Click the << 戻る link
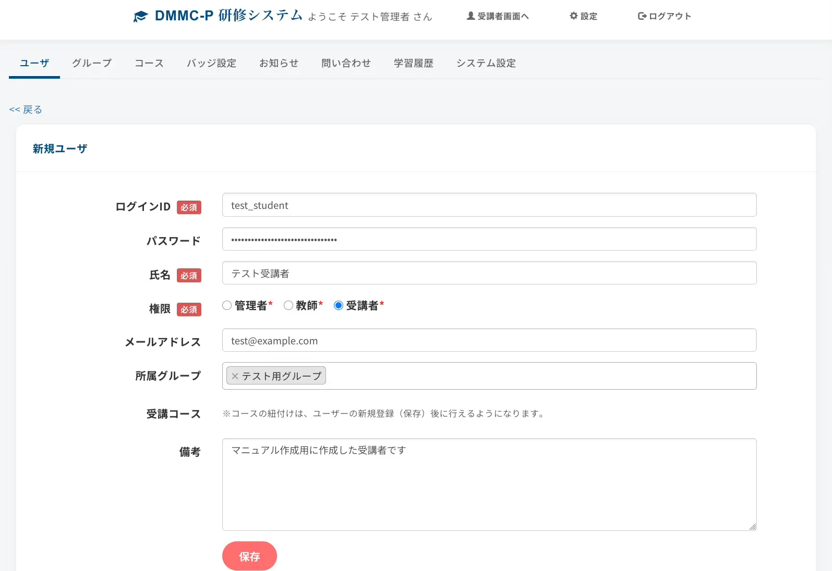Viewport: 832px width, 571px height. pyautogui.click(x=26, y=110)
